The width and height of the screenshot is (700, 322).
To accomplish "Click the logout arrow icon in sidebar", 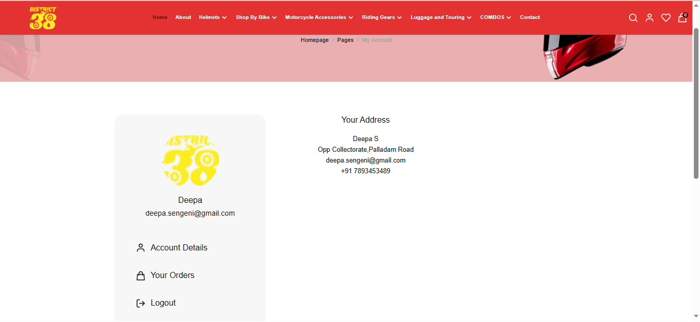I will pos(140,304).
